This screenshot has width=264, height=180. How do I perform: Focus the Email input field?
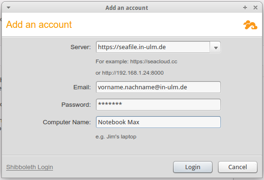pos(158,87)
